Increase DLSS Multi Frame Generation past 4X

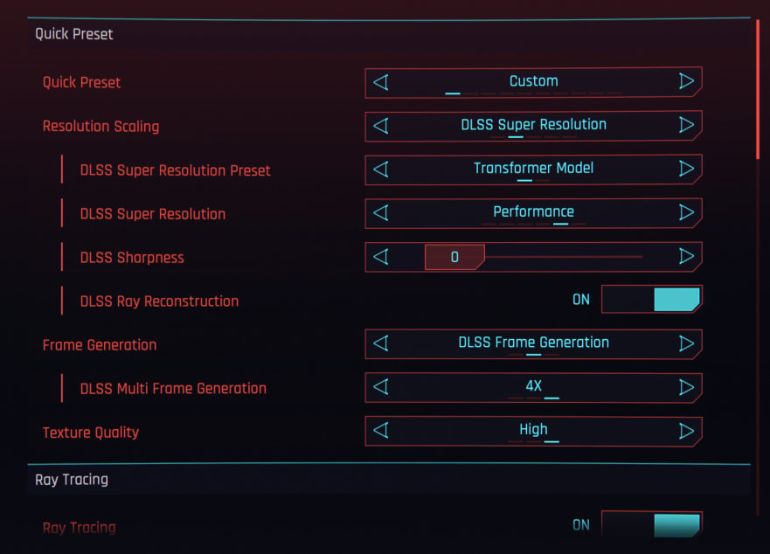click(686, 387)
